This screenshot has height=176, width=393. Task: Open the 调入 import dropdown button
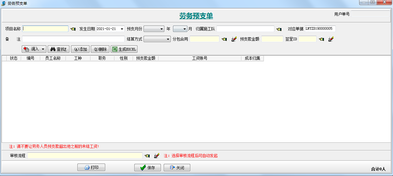coord(34,49)
